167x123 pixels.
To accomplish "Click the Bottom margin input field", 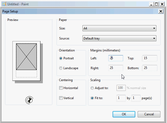I will click(150, 68).
